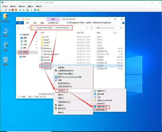Go forward with the Explorer forward arrow
The height and width of the screenshot is (132, 162).
tap(23, 28)
